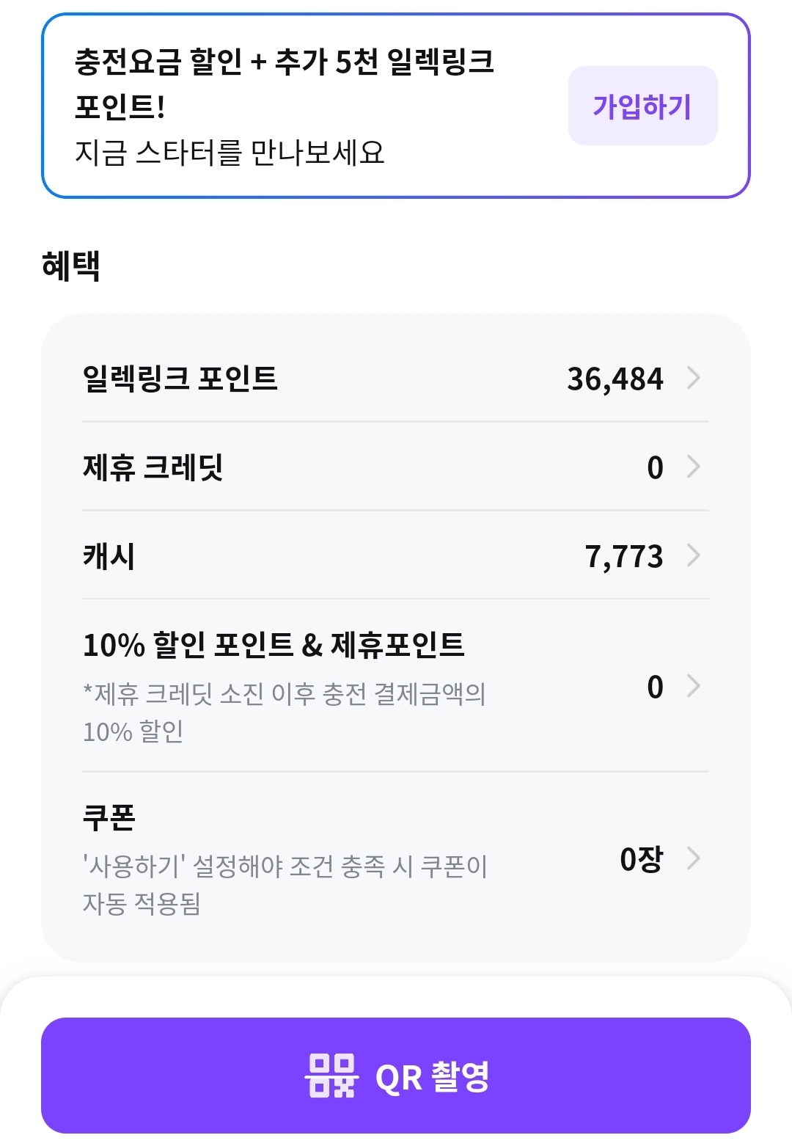Image resolution: width=792 pixels, height=1146 pixels.
Task: Click the 혜택 section heading
Action: pos(71,265)
